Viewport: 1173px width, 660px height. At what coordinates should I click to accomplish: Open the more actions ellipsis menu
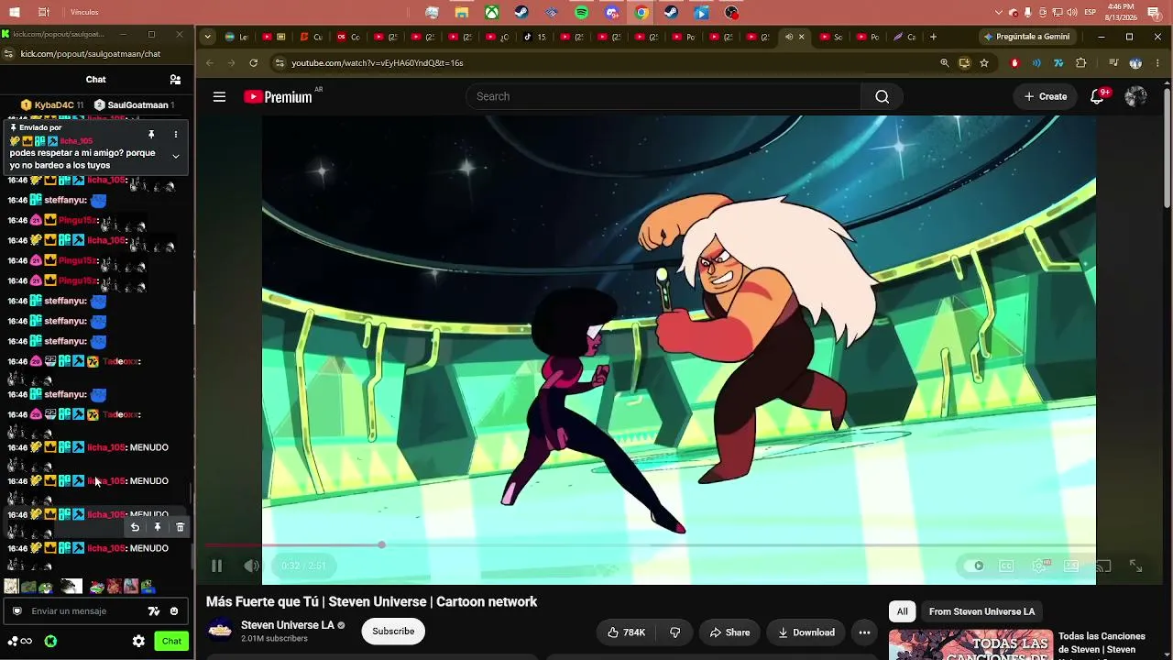(x=864, y=632)
